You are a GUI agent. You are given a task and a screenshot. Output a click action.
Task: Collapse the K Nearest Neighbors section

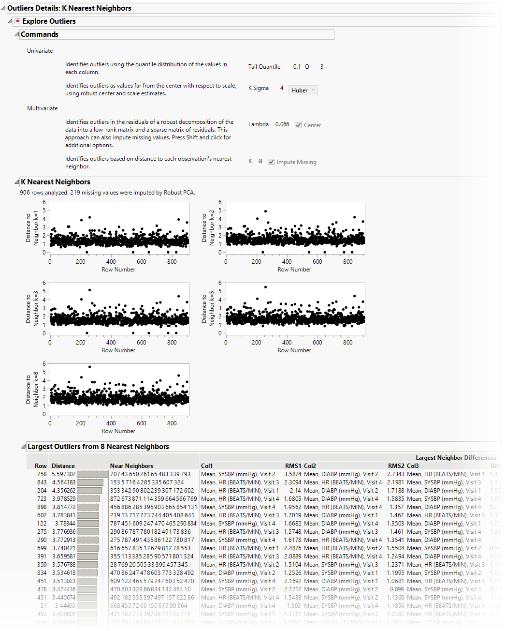tap(17, 182)
